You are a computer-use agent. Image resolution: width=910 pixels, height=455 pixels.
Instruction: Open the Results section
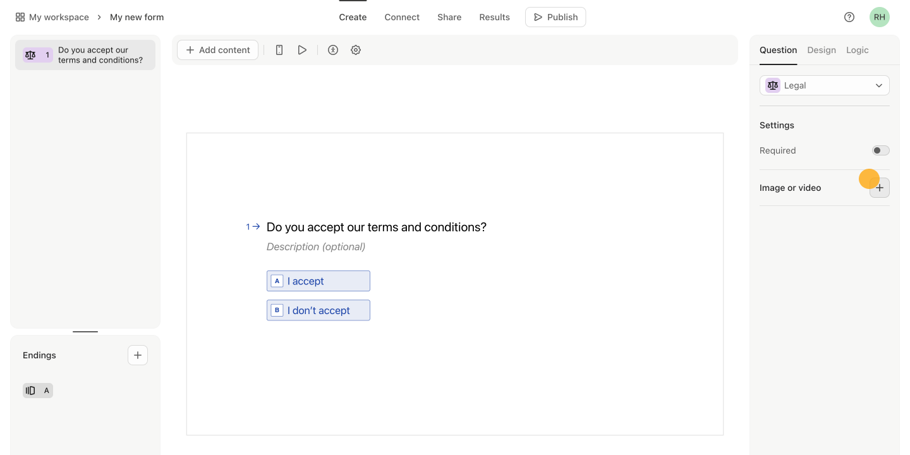(x=494, y=17)
